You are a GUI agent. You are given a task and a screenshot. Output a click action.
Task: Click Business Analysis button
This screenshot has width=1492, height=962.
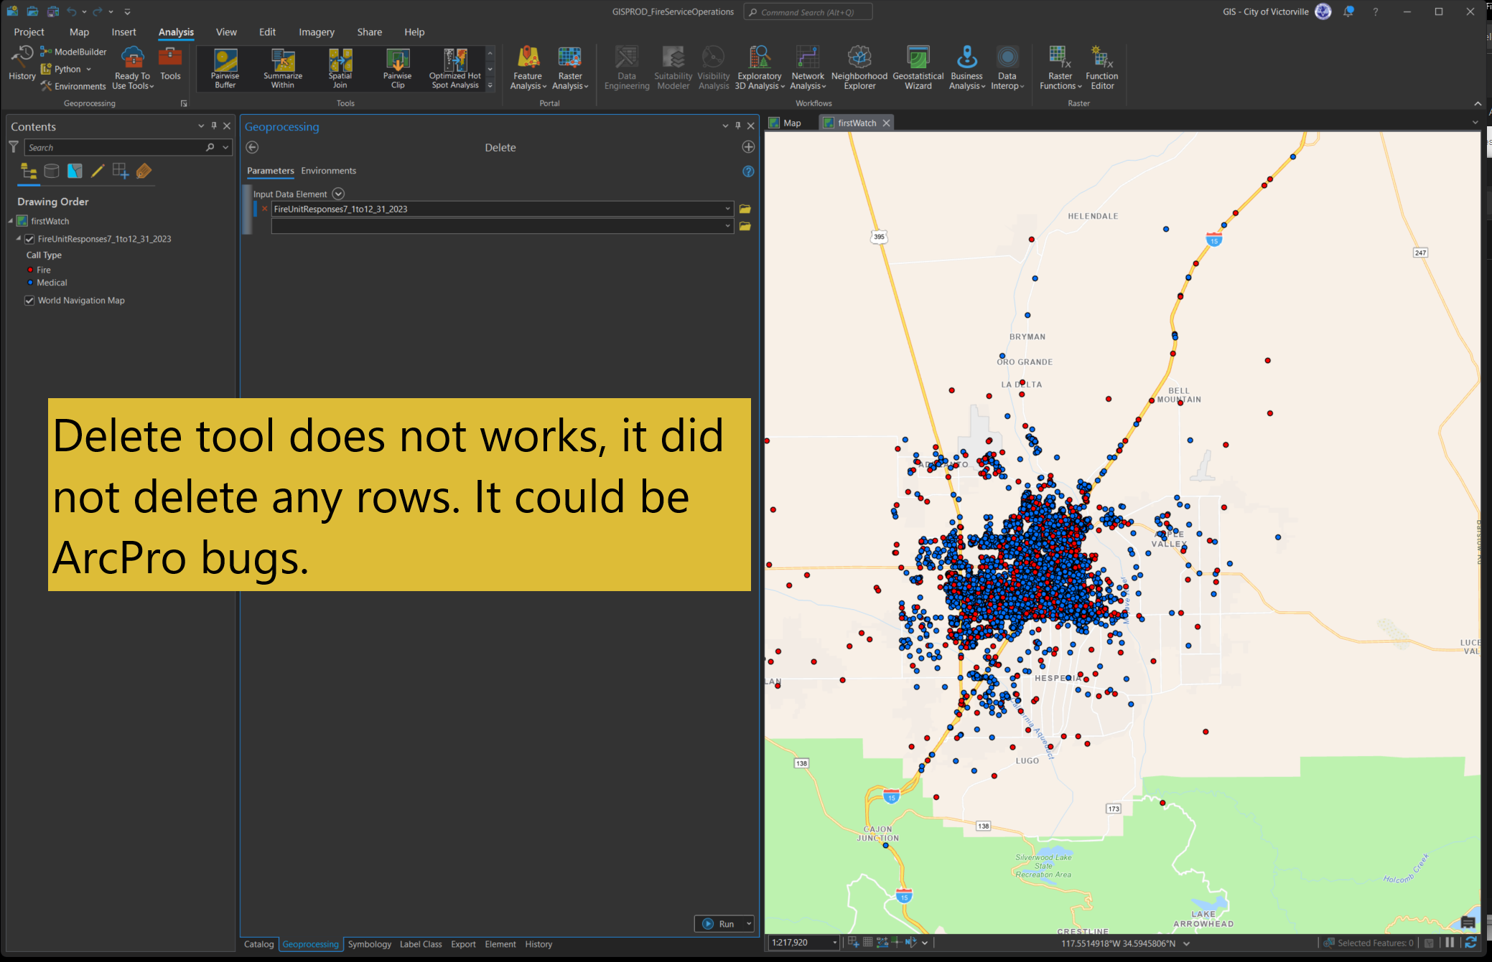[x=966, y=68]
